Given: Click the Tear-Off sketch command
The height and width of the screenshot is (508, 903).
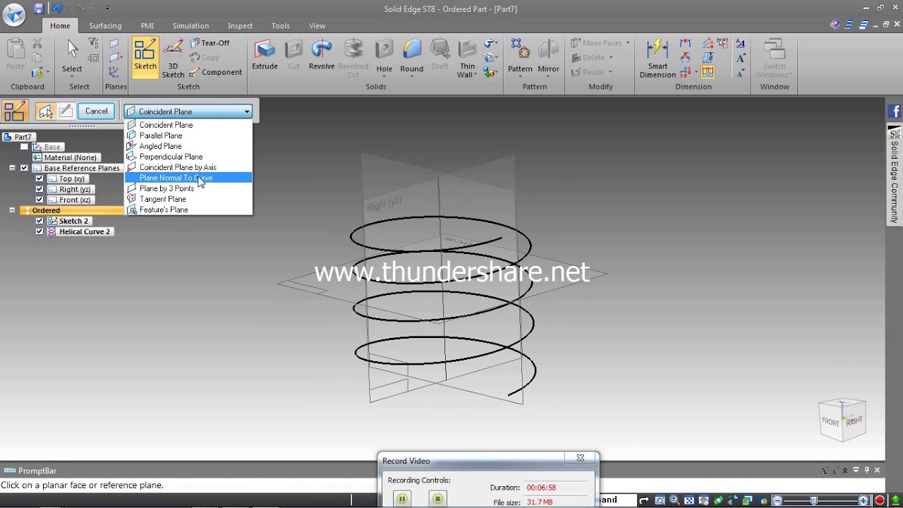Looking at the screenshot, I should coord(210,43).
